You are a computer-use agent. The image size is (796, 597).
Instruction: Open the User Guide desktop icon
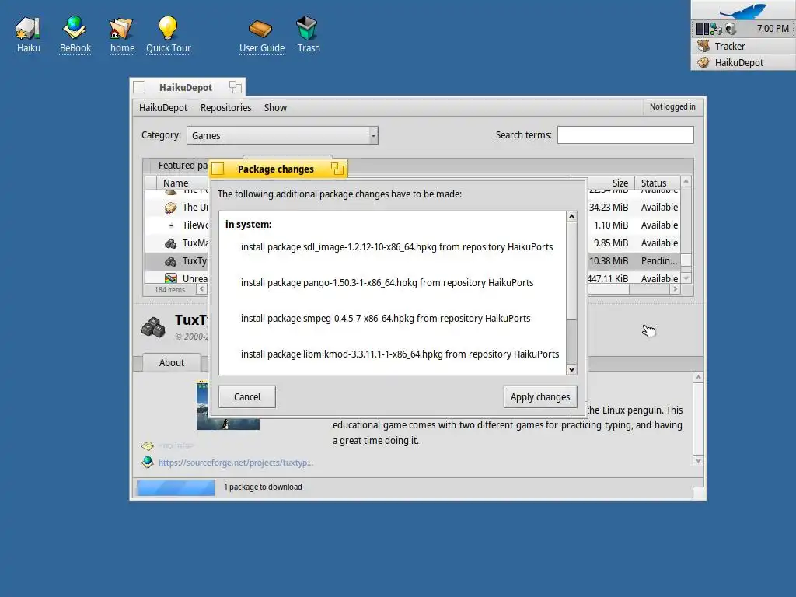pos(261,29)
